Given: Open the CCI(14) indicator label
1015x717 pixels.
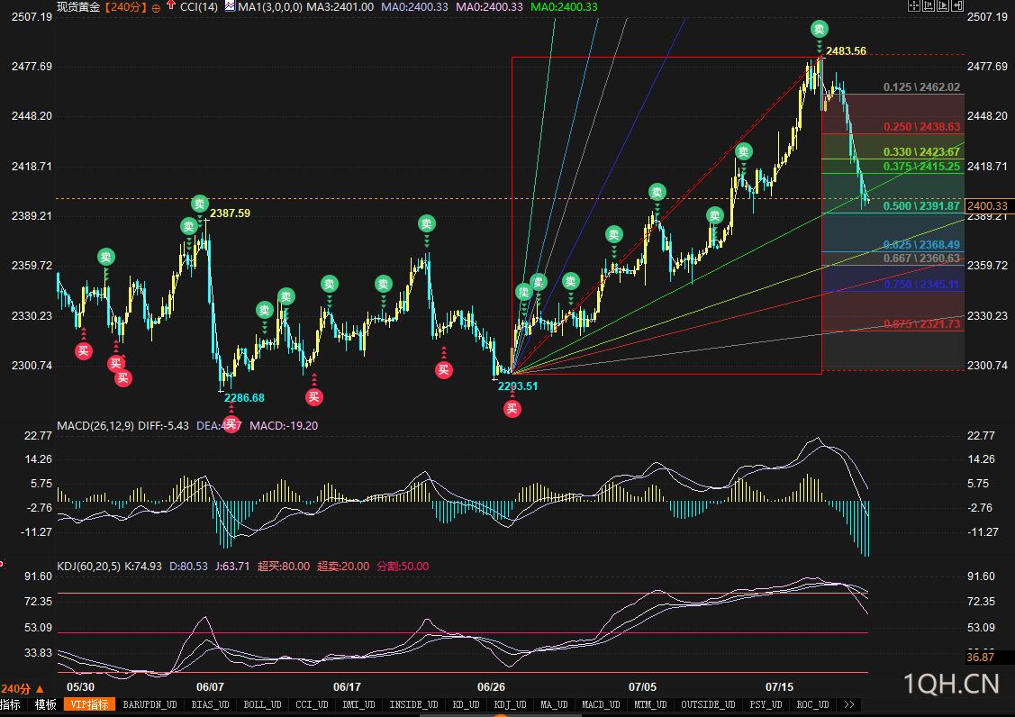Looking at the screenshot, I should click(199, 6).
